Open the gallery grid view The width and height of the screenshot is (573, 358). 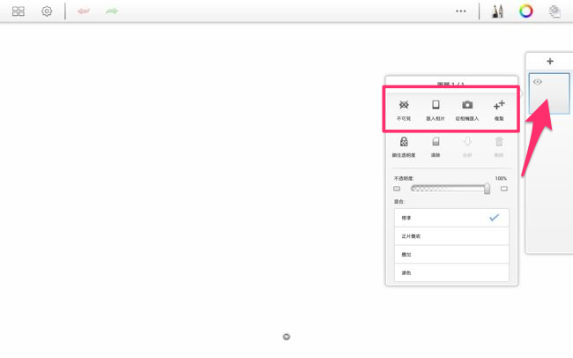(19, 11)
